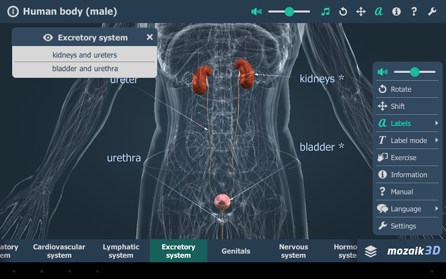Image resolution: width=446 pixels, height=279 pixels.
Task: Click the rotate icon in the top toolbar
Action: [x=343, y=11]
